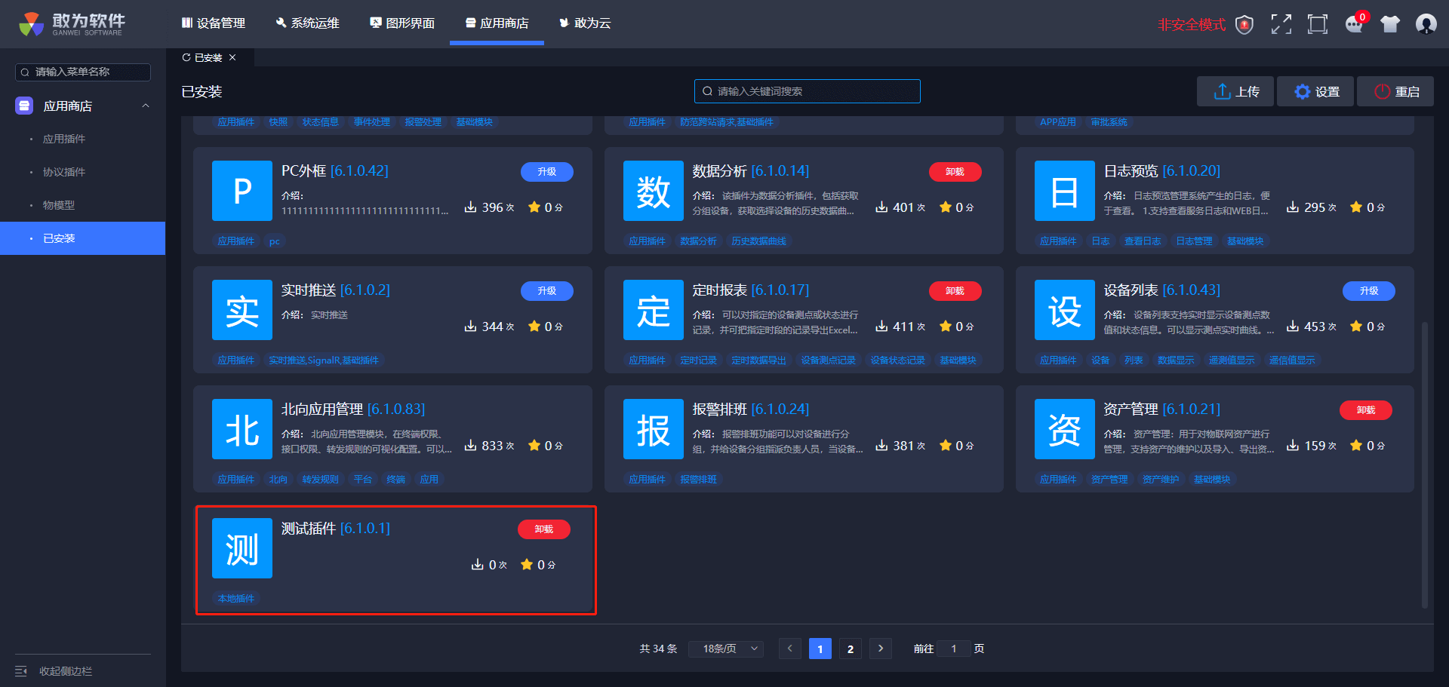Image resolution: width=1449 pixels, height=687 pixels.
Task: Open the 图形界面 top menu
Action: tap(402, 23)
